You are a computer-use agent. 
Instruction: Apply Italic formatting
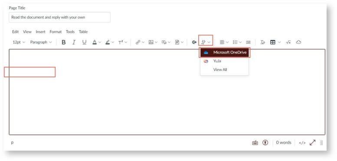point(74,42)
